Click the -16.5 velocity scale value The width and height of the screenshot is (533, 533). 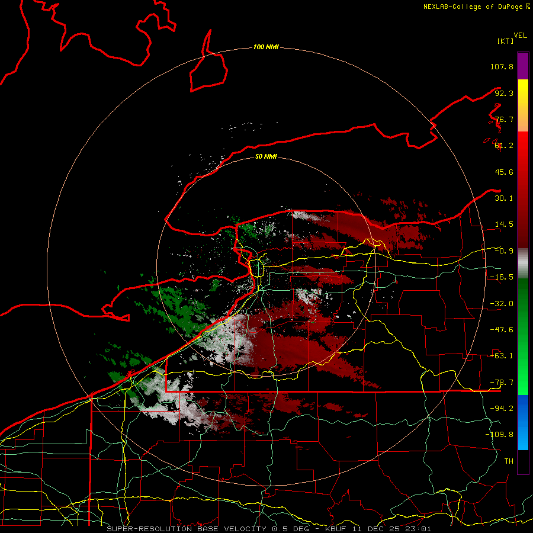coord(502,277)
